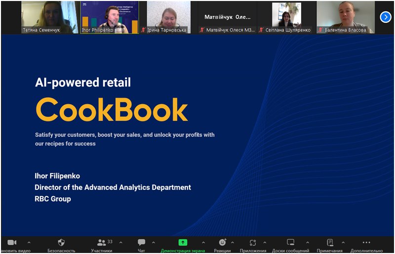This screenshot has height=254, width=395.
Task: Open the Приложения apps icon
Action: click(253, 243)
